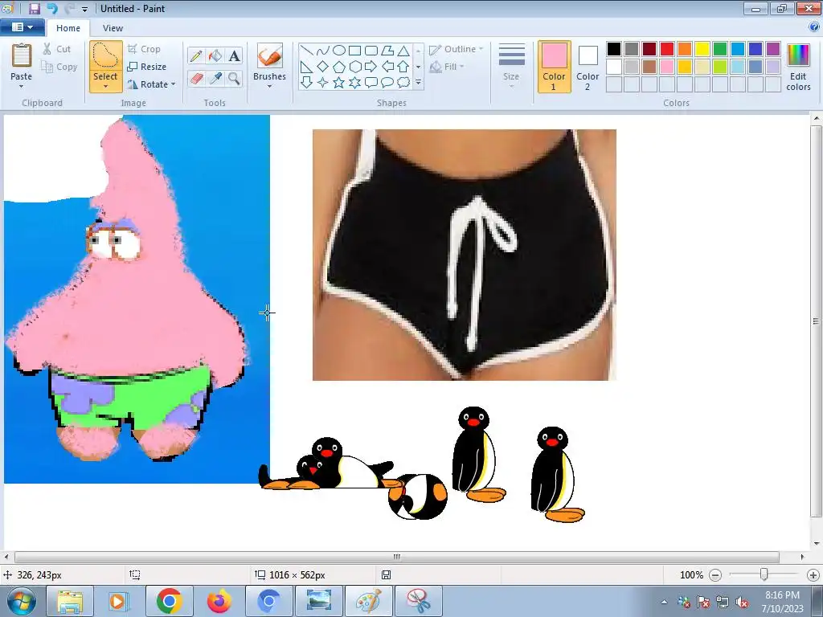This screenshot has width=823, height=617.
Task: Click the Cut button
Action: point(57,49)
